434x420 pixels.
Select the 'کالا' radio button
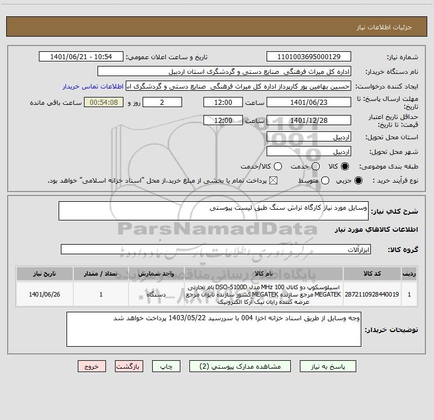pyautogui.click(x=345, y=166)
